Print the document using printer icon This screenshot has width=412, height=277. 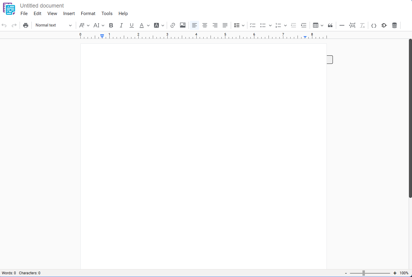[26, 25]
